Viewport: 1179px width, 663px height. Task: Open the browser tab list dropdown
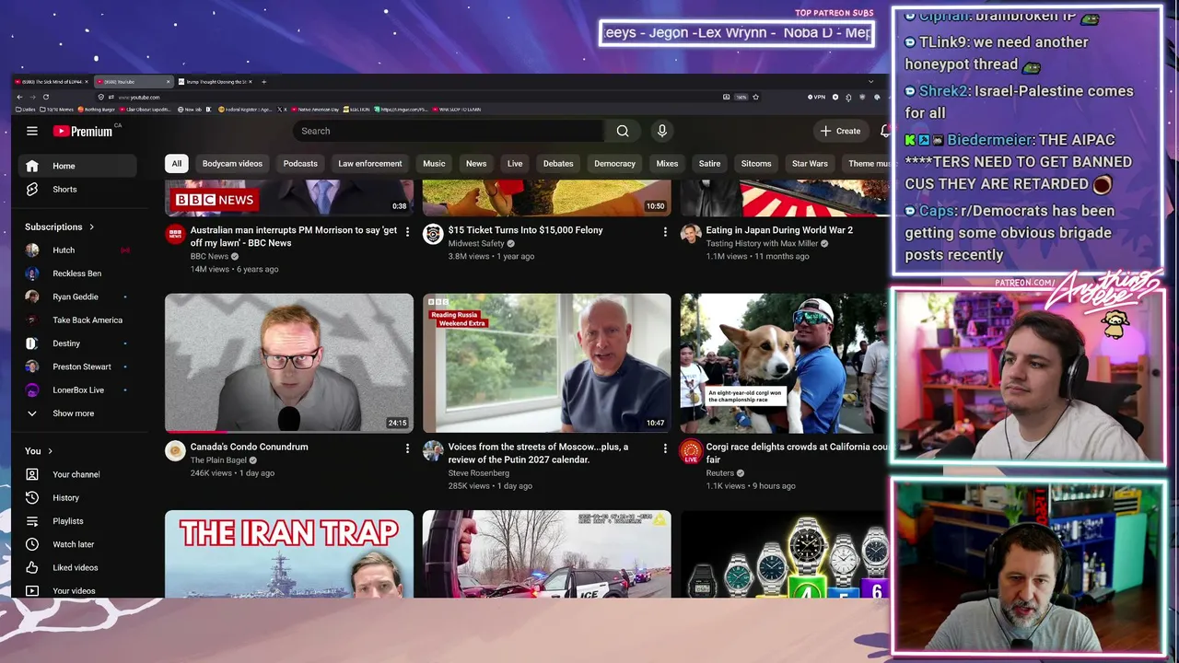[x=870, y=82]
